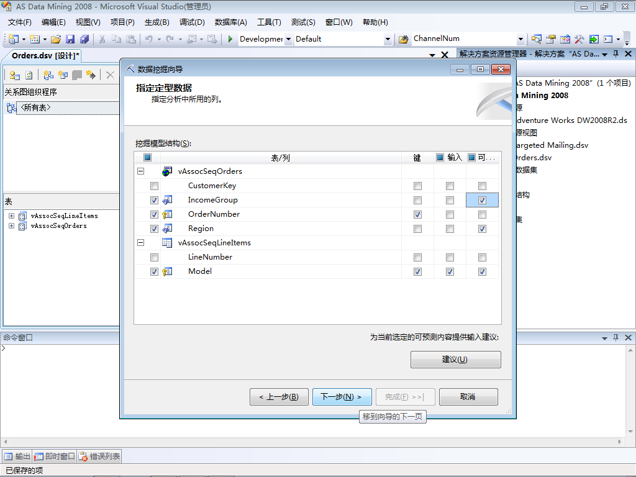The height and width of the screenshot is (477, 636).
Task: Toggle the select-all checkbox in table header
Action: coord(147,157)
